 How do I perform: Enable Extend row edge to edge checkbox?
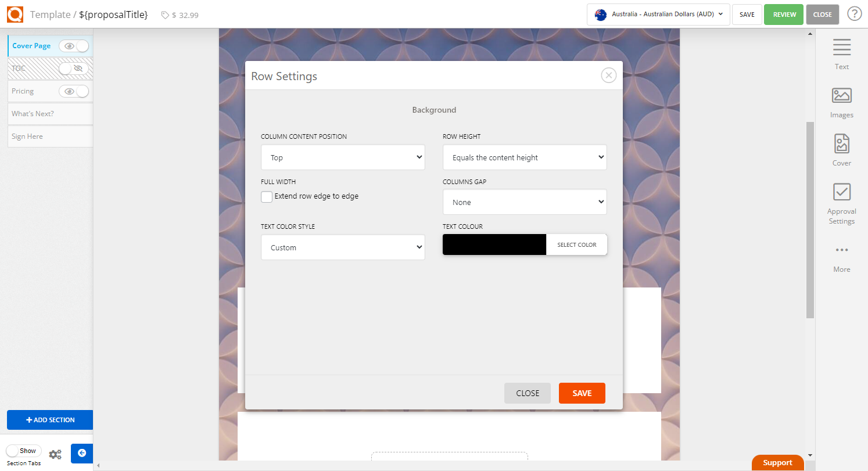(267, 197)
